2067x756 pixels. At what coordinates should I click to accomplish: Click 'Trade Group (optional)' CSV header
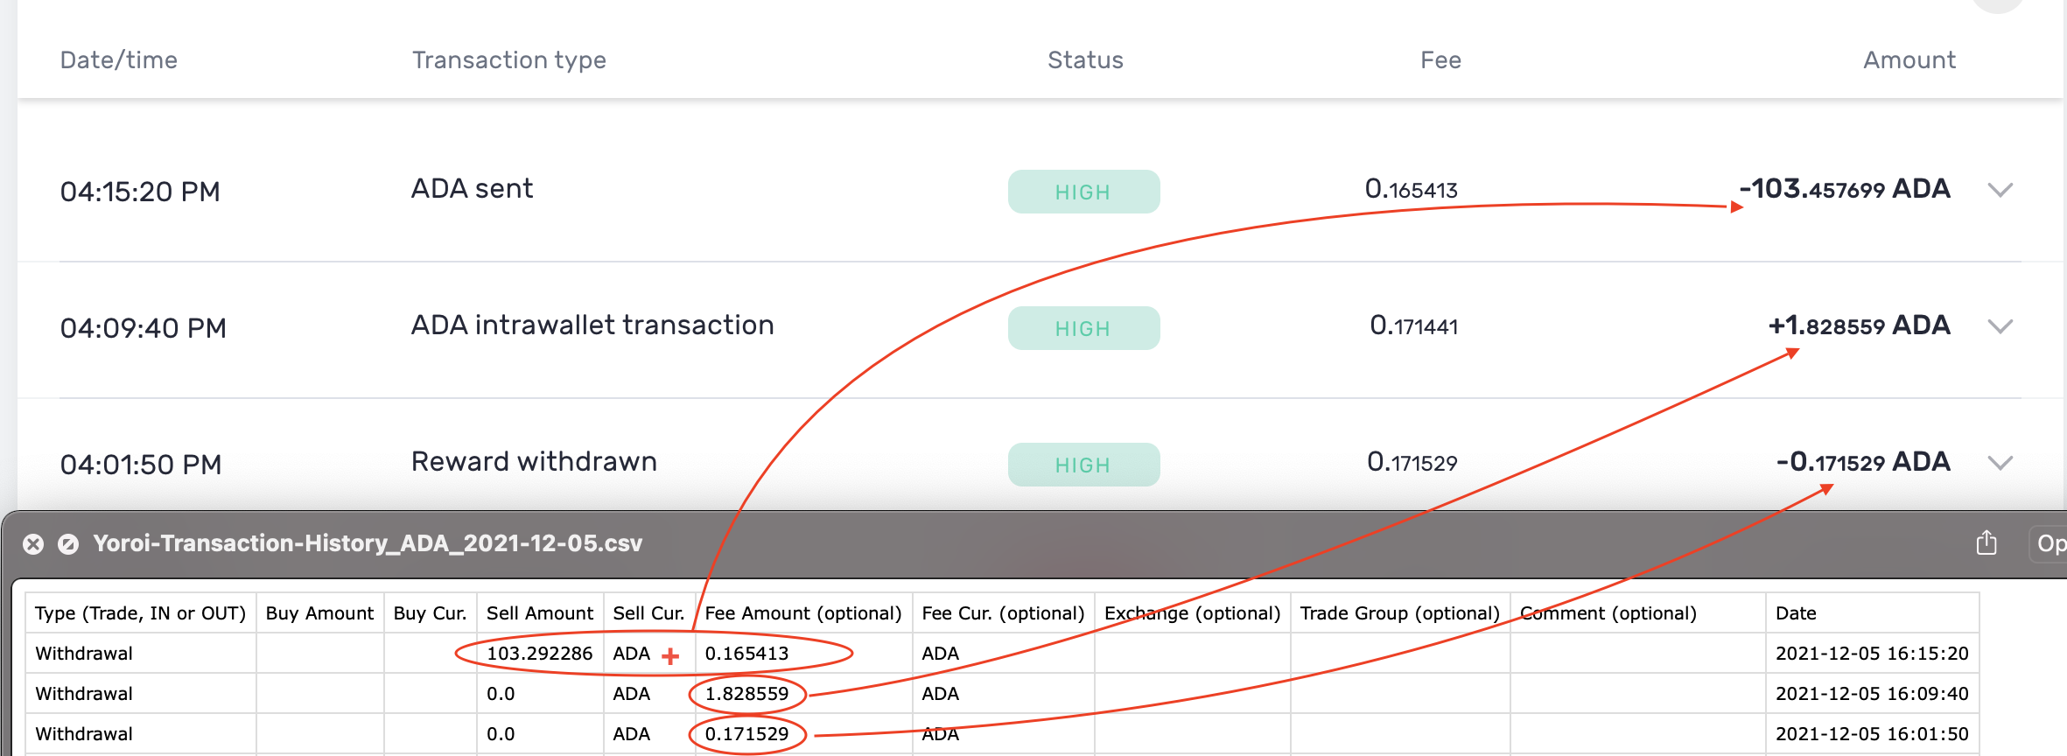click(1399, 613)
